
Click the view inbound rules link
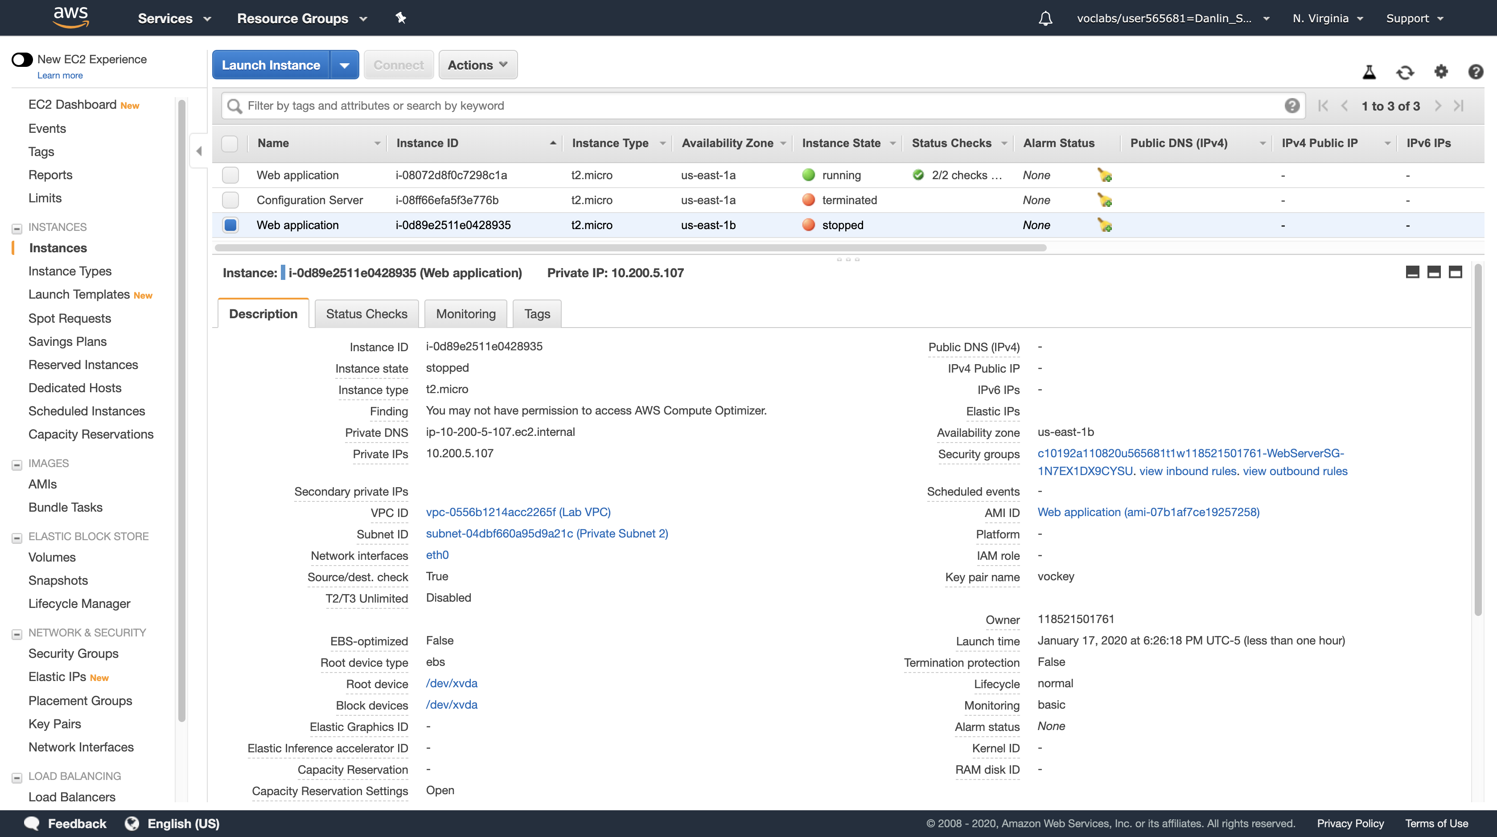(1187, 471)
